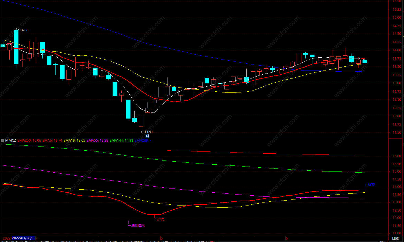Click the 14.66 high price label
Viewport: 404px width, 242px height.
[24, 30]
